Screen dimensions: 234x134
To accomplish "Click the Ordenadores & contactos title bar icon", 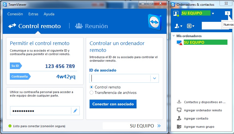I will coord(173,5).
